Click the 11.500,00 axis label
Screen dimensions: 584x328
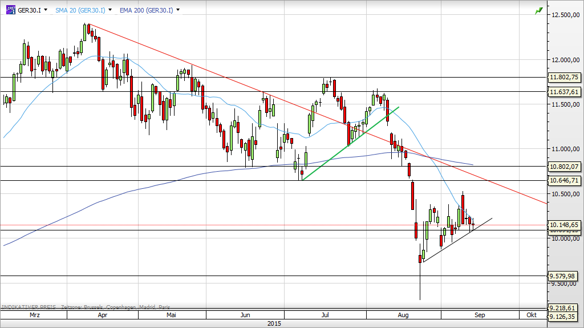pos(565,104)
